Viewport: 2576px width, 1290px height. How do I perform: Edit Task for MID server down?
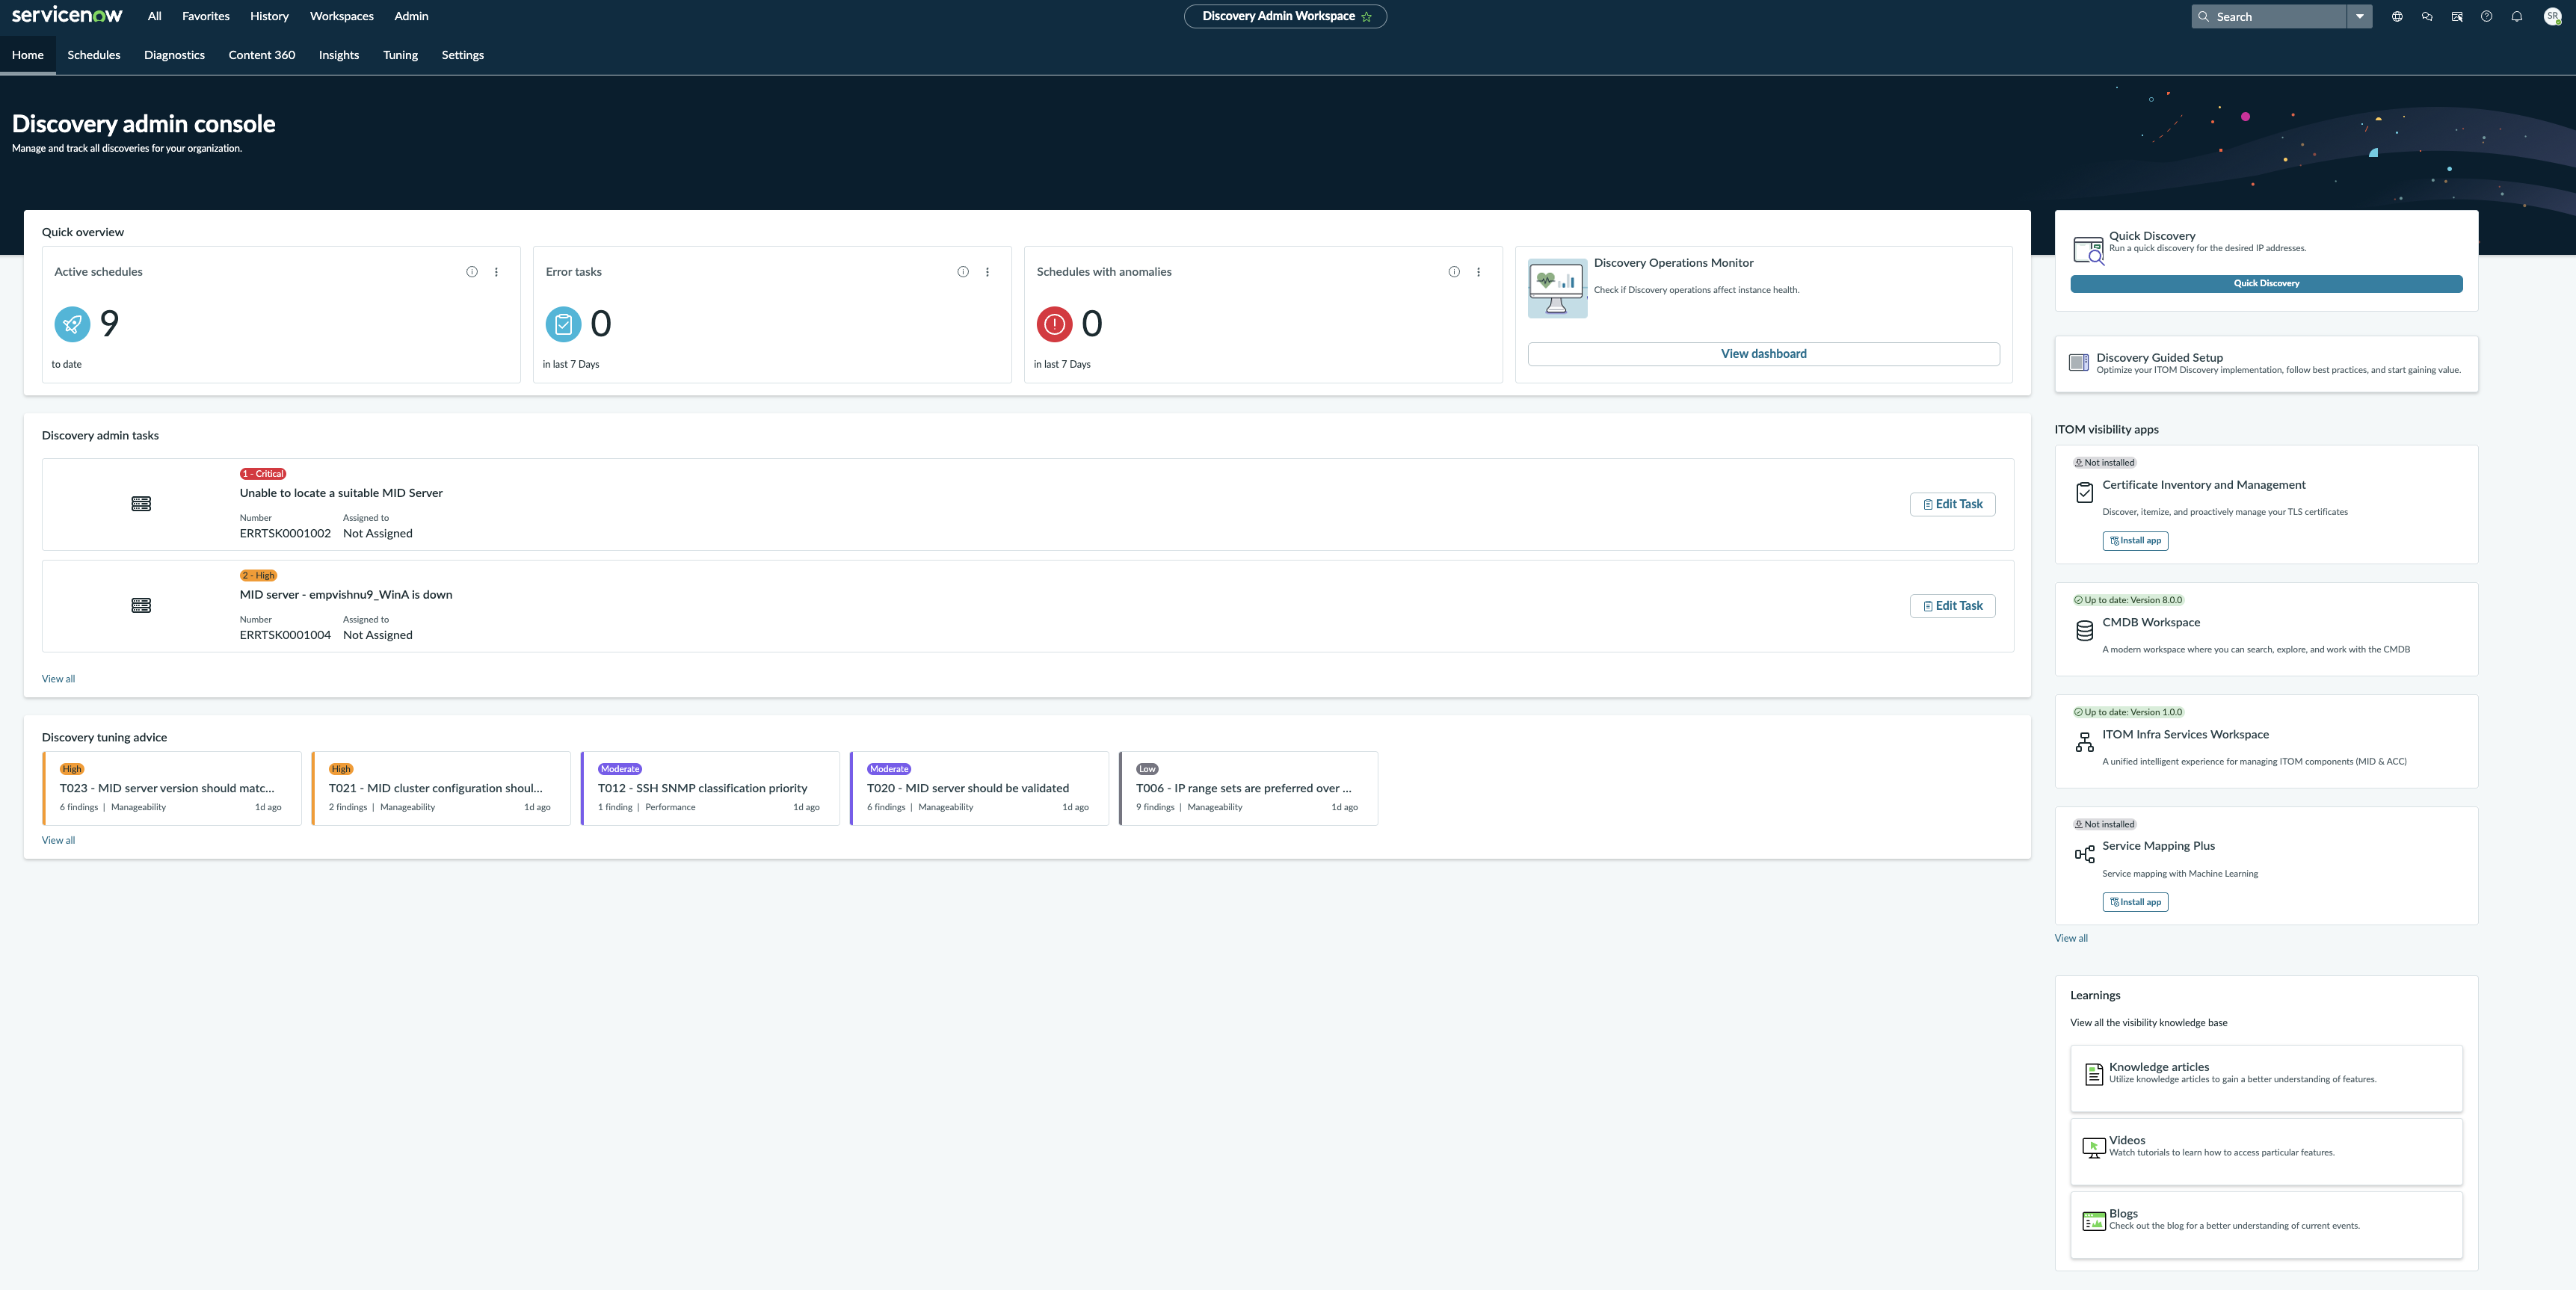tap(1952, 606)
